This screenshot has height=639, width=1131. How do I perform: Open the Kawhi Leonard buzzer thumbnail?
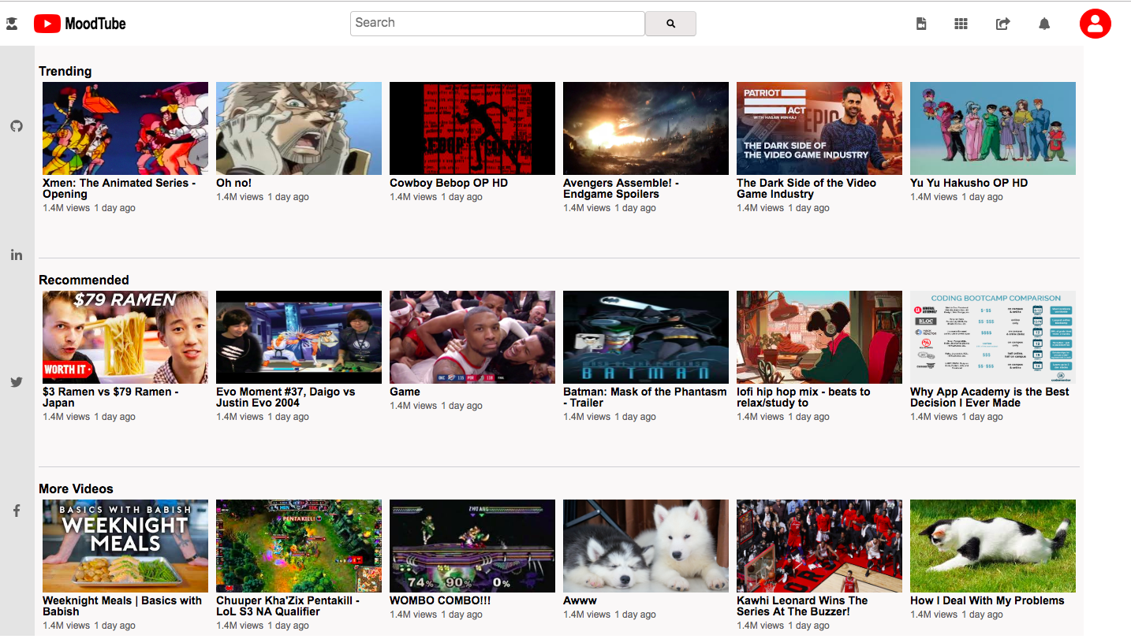click(819, 546)
